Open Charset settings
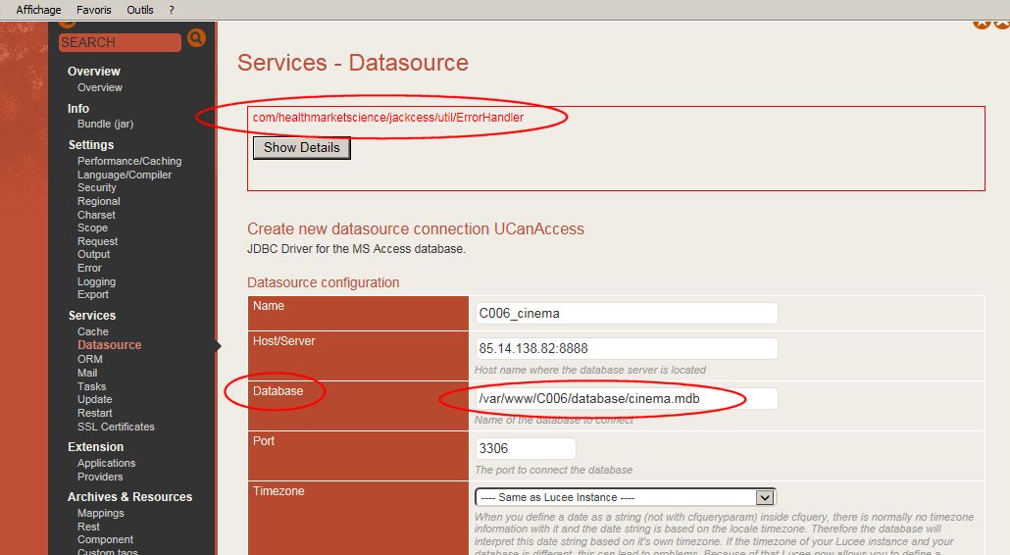This screenshot has width=1010, height=555. point(97,215)
